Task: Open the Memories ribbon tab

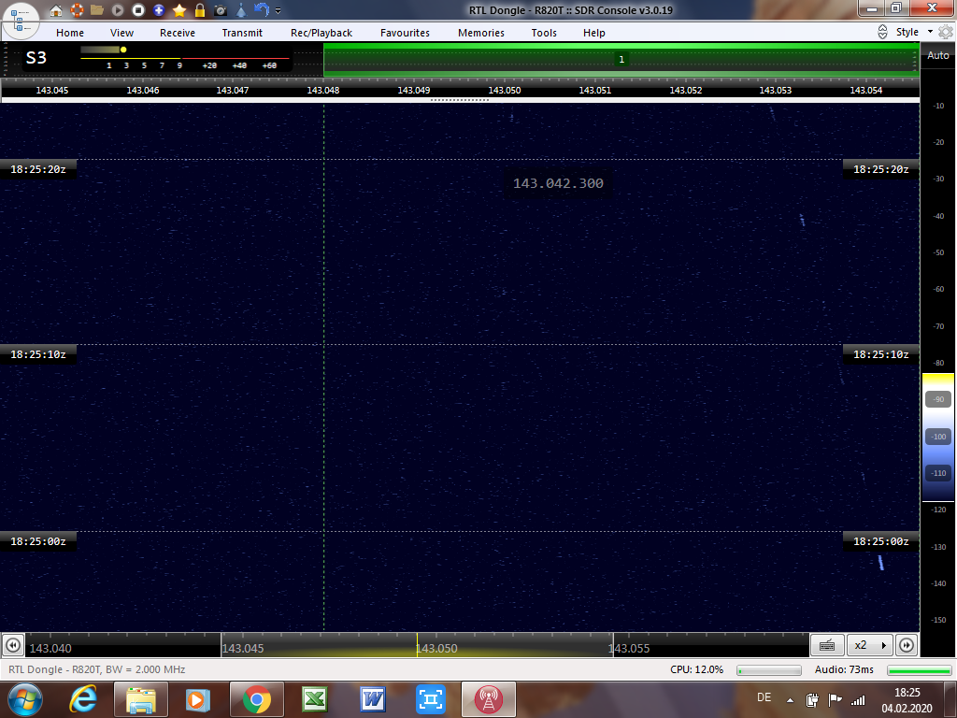Action: 481,33
